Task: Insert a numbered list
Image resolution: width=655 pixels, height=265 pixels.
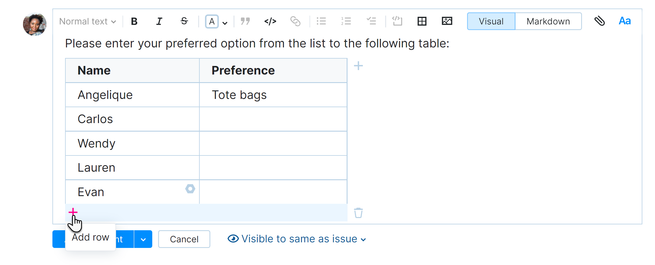Action: tap(346, 21)
